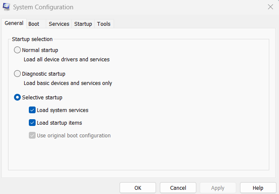
Task: Go to the Services tab
Action: coord(59,24)
